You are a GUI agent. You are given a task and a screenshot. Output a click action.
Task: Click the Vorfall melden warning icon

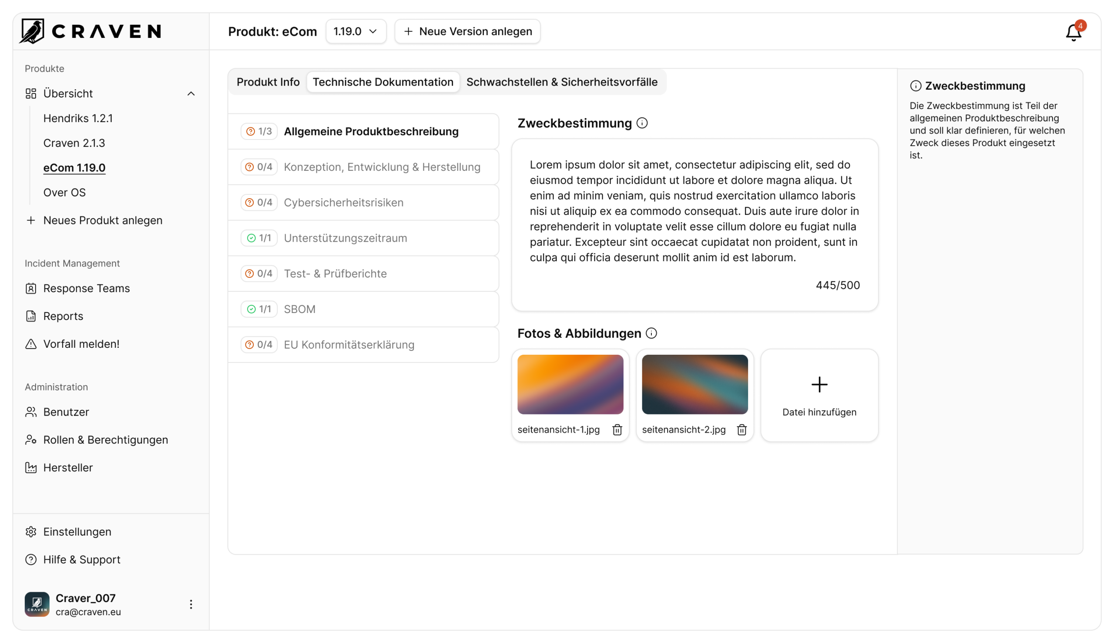31,344
